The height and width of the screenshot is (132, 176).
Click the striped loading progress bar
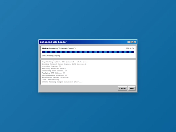click(88, 52)
